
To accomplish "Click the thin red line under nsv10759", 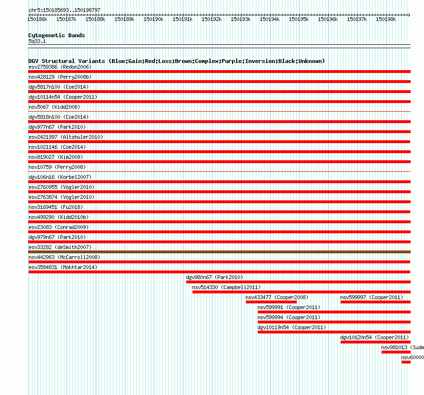I will 219,171.
